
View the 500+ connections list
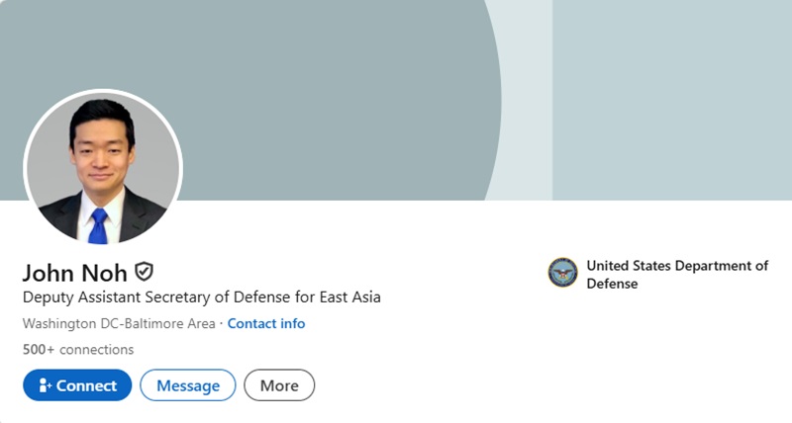[x=77, y=349]
